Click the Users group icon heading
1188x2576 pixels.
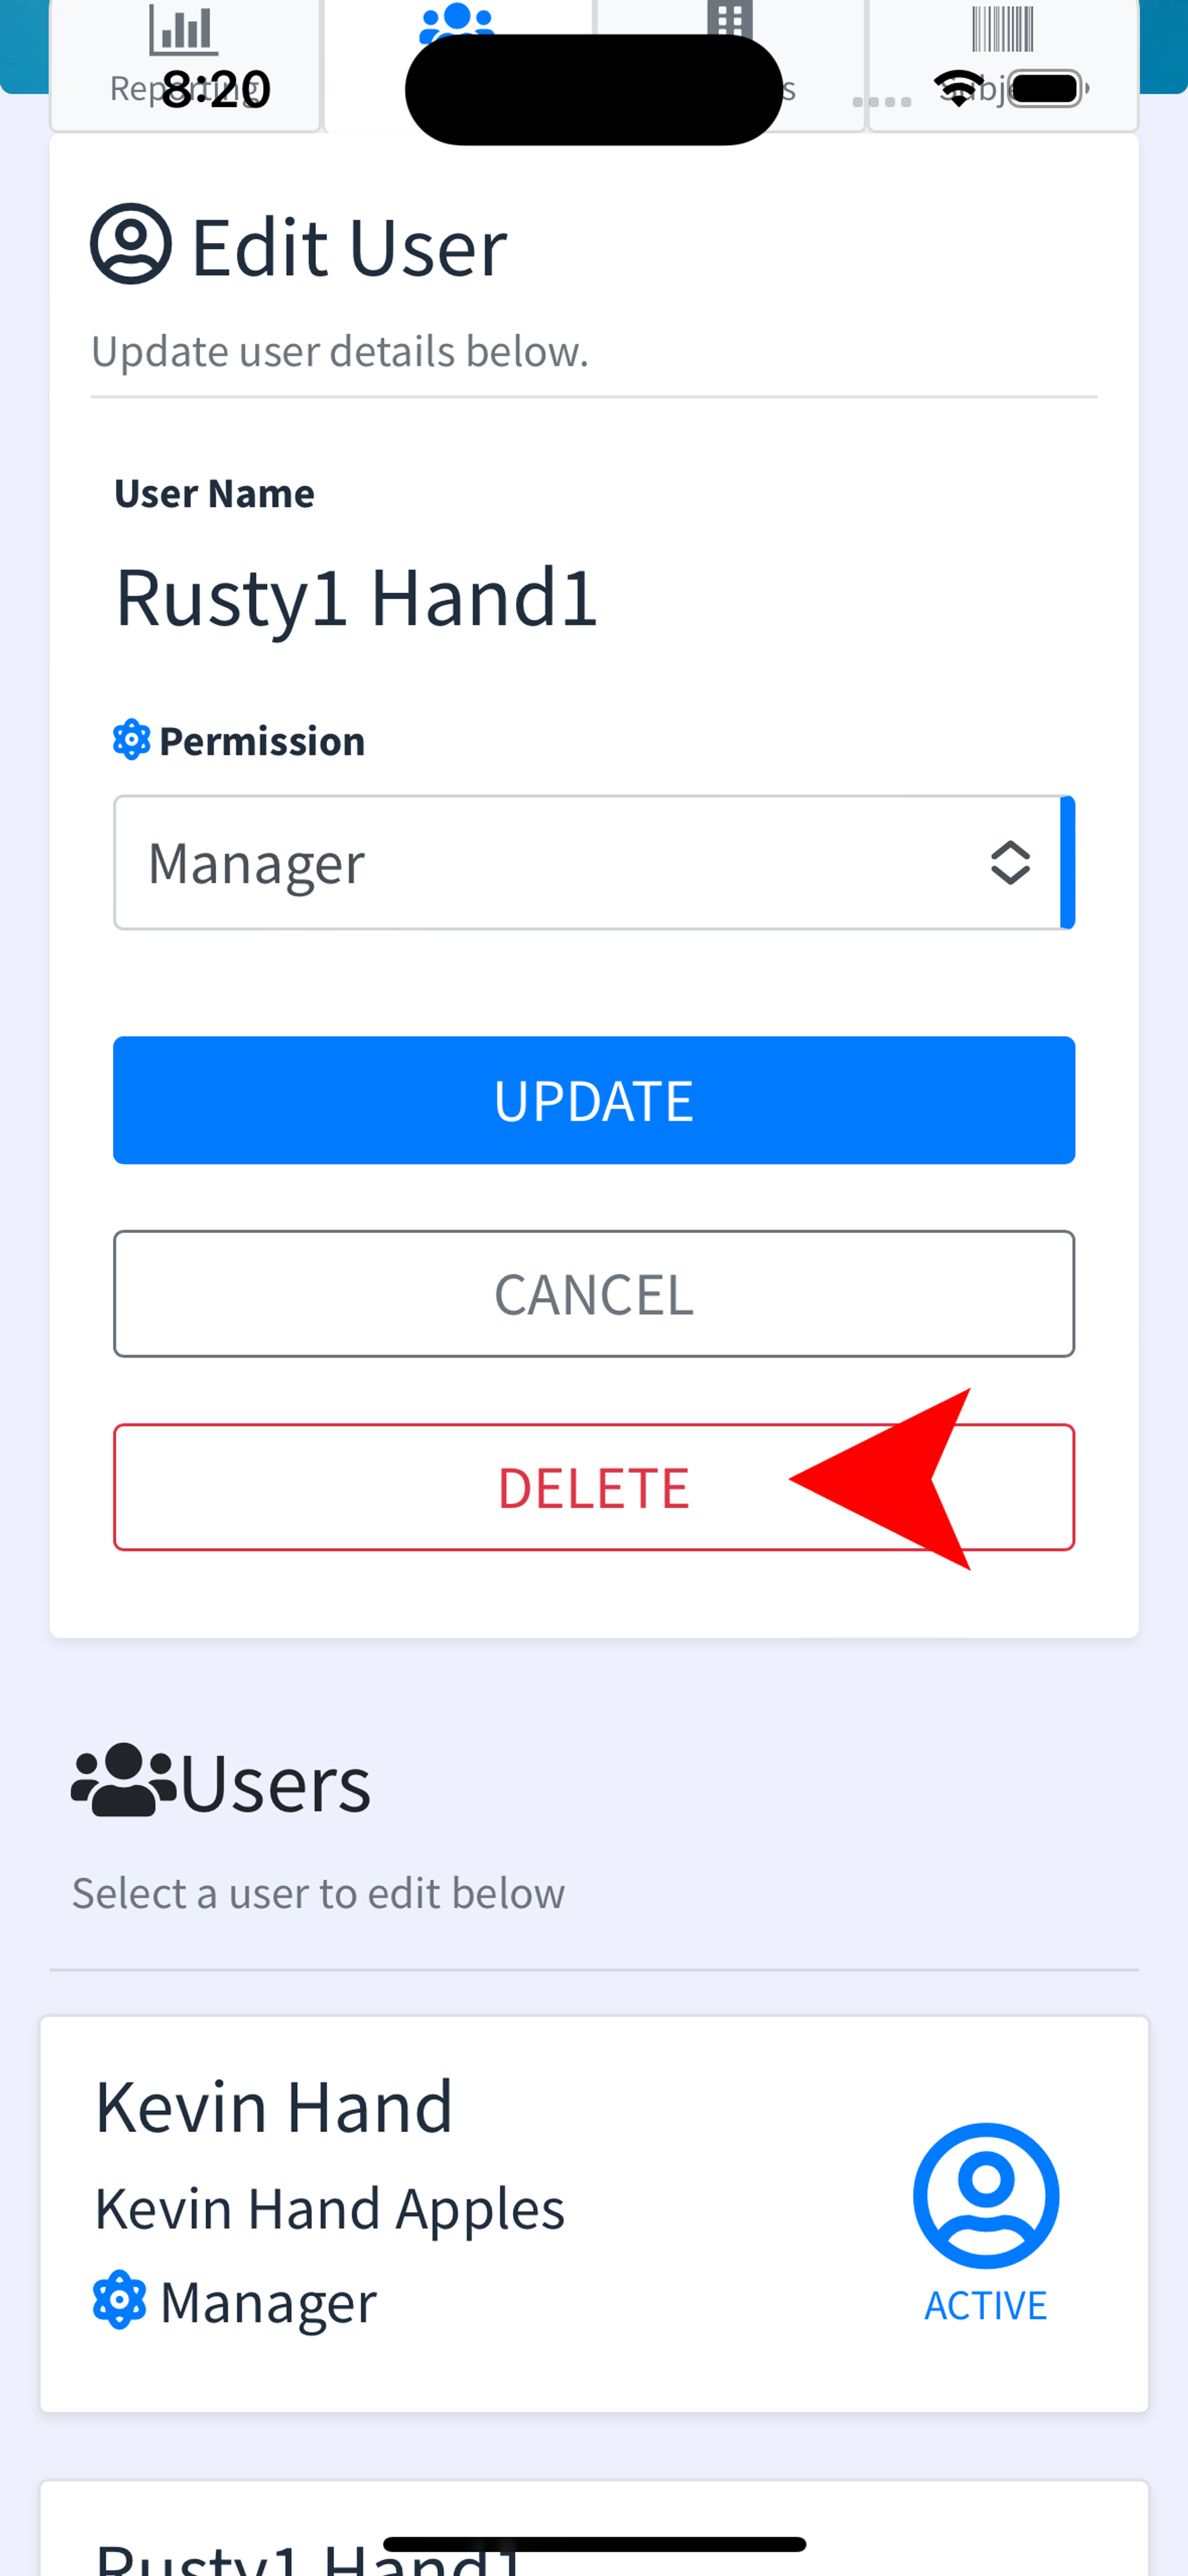point(124,1780)
